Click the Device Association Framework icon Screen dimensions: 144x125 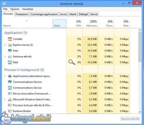click(10, 94)
